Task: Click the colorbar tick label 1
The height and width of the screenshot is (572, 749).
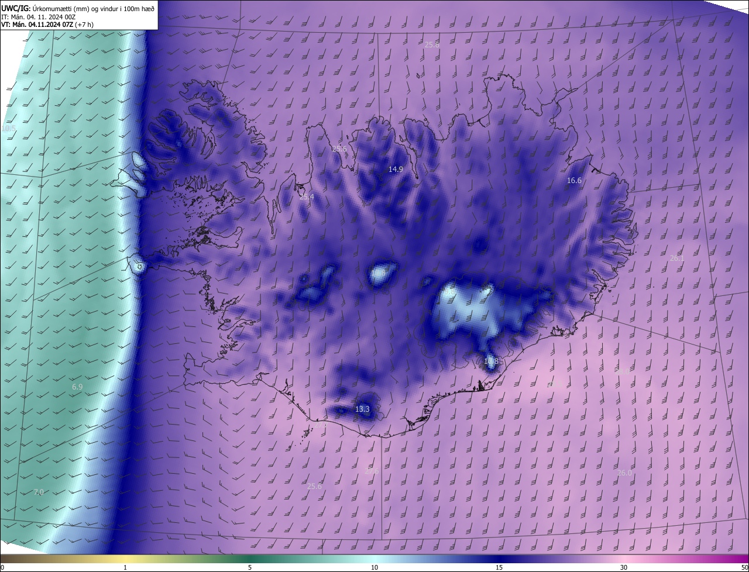Action: point(126,567)
